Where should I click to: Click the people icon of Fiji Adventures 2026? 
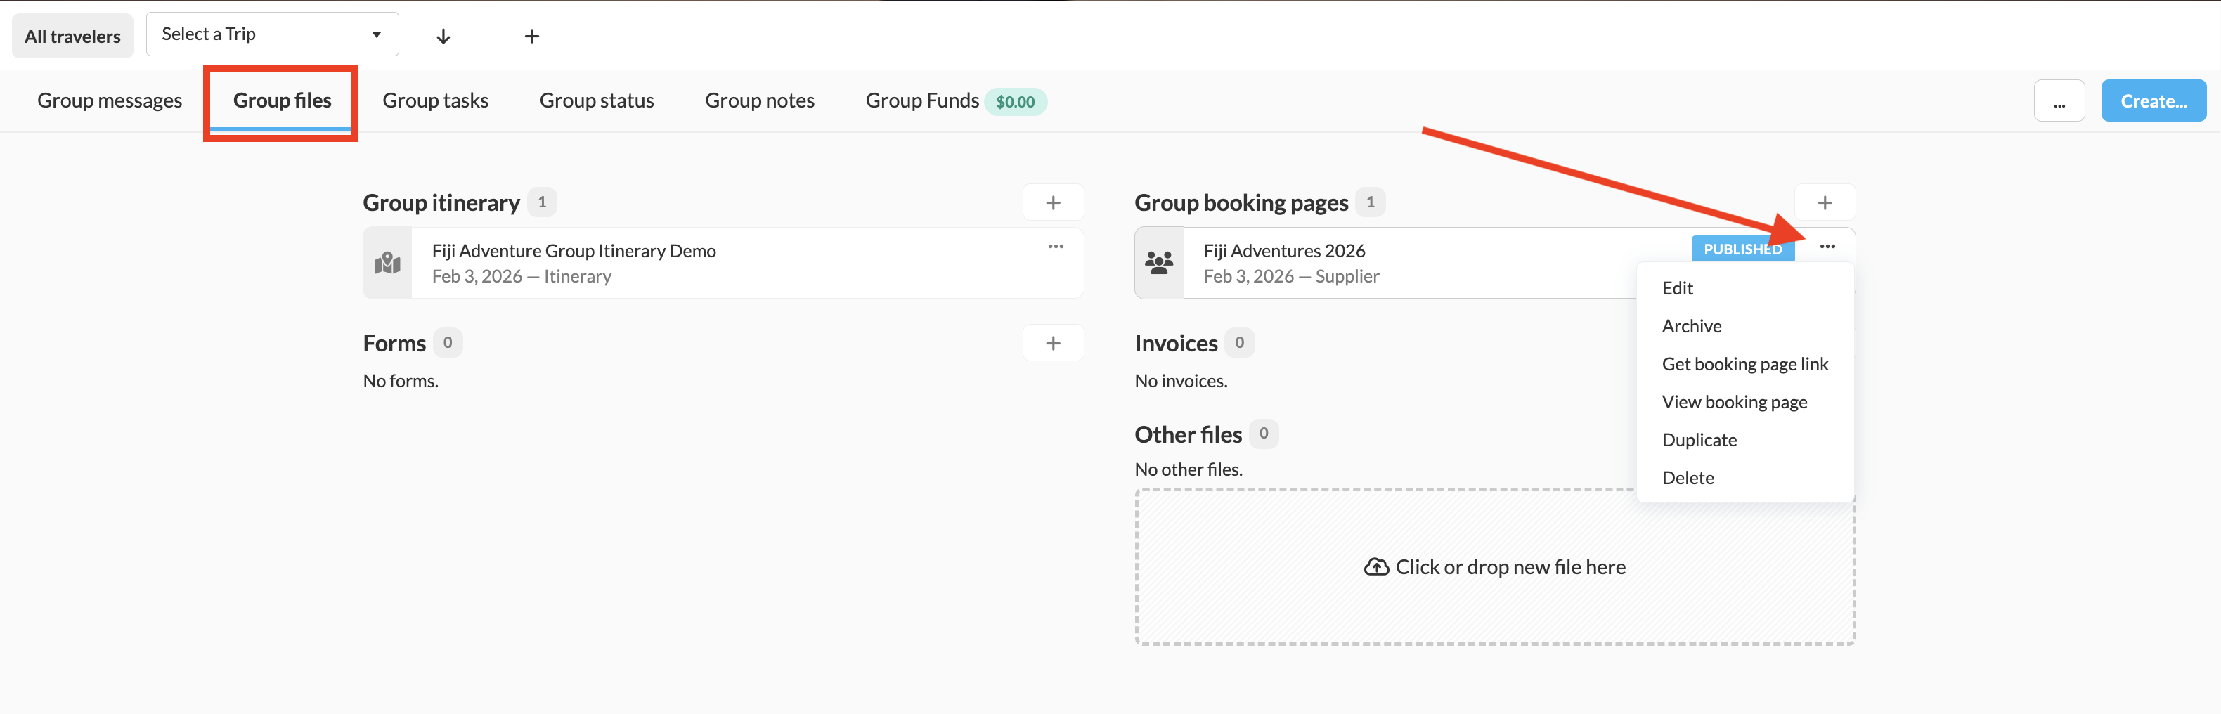tap(1159, 263)
